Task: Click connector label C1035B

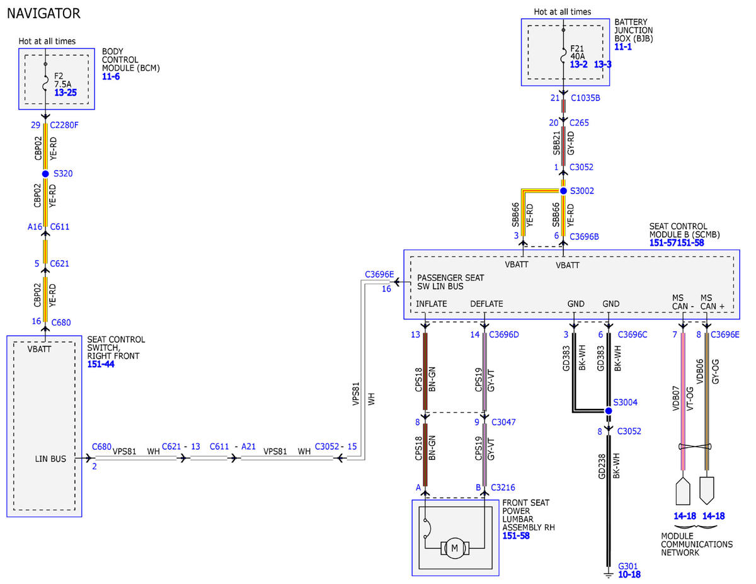Action: click(x=585, y=98)
